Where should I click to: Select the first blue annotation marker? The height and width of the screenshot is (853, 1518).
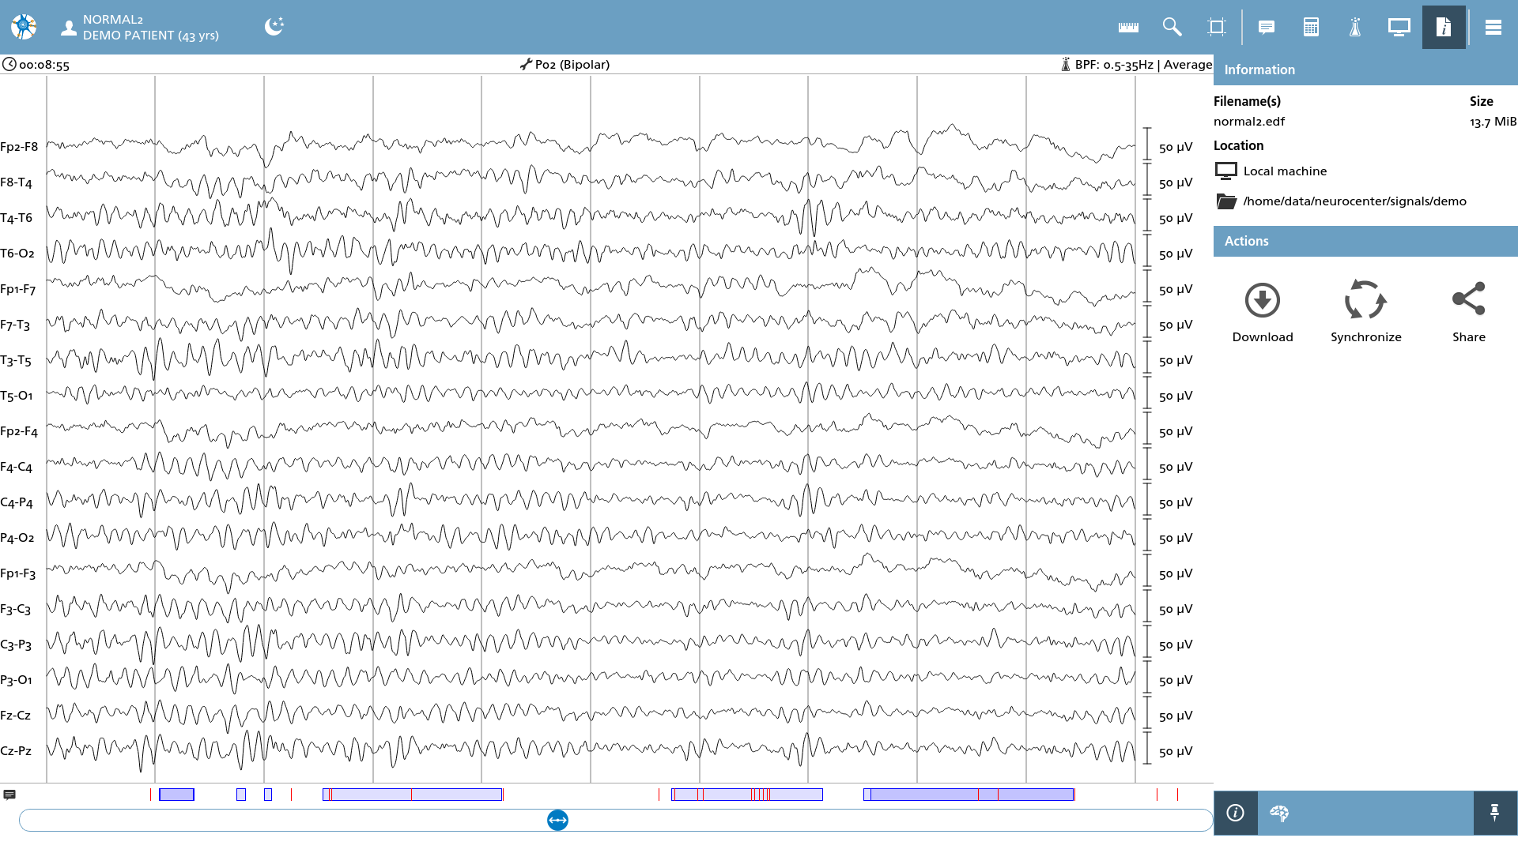pyautogui.click(x=176, y=795)
